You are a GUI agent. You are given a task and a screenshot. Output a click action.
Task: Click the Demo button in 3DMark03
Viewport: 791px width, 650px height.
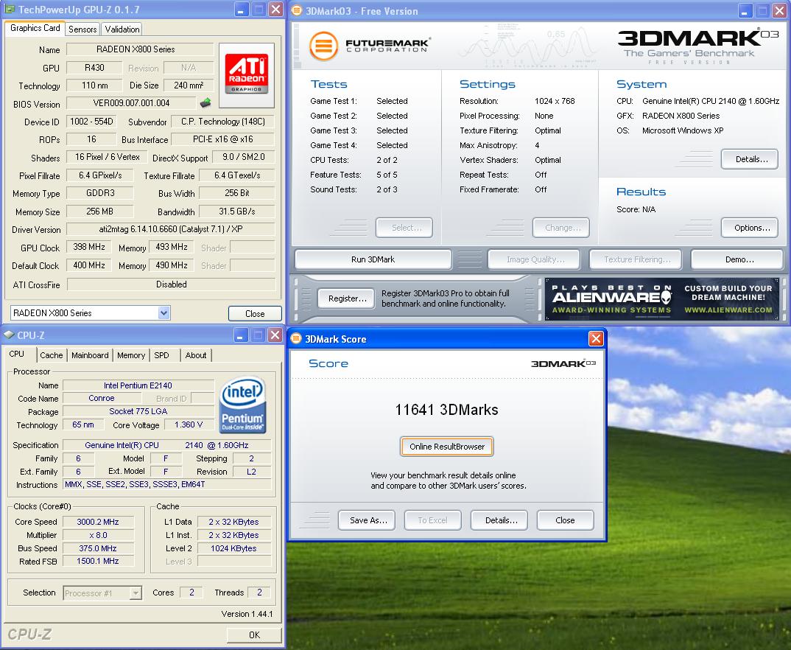click(737, 259)
